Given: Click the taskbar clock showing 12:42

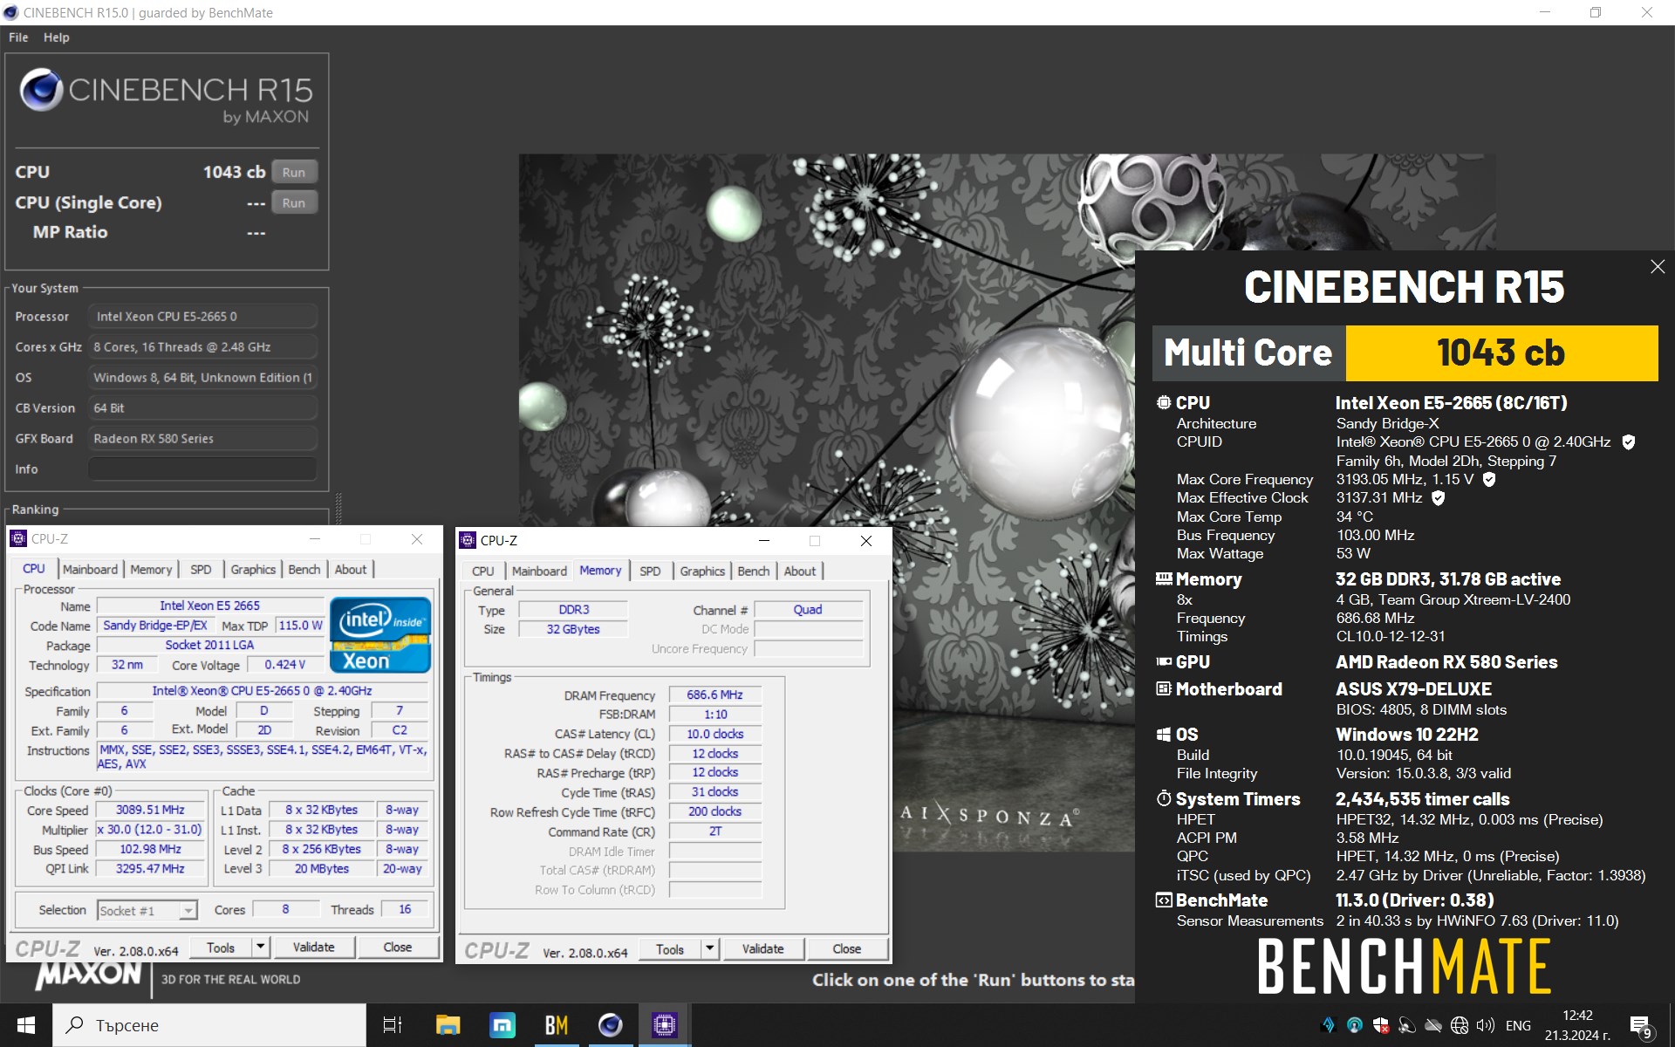Looking at the screenshot, I should [1577, 1025].
